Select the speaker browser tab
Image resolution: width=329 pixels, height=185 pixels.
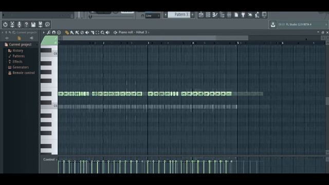[31, 38]
